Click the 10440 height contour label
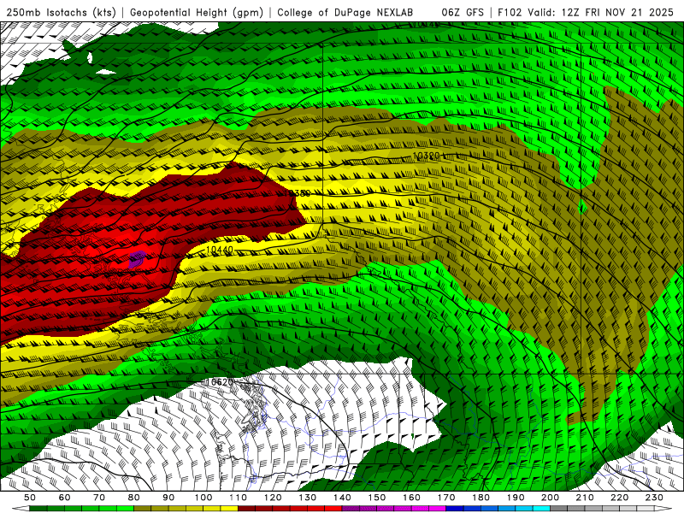This screenshot has height=513, width=684. pyautogui.click(x=220, y=250)
